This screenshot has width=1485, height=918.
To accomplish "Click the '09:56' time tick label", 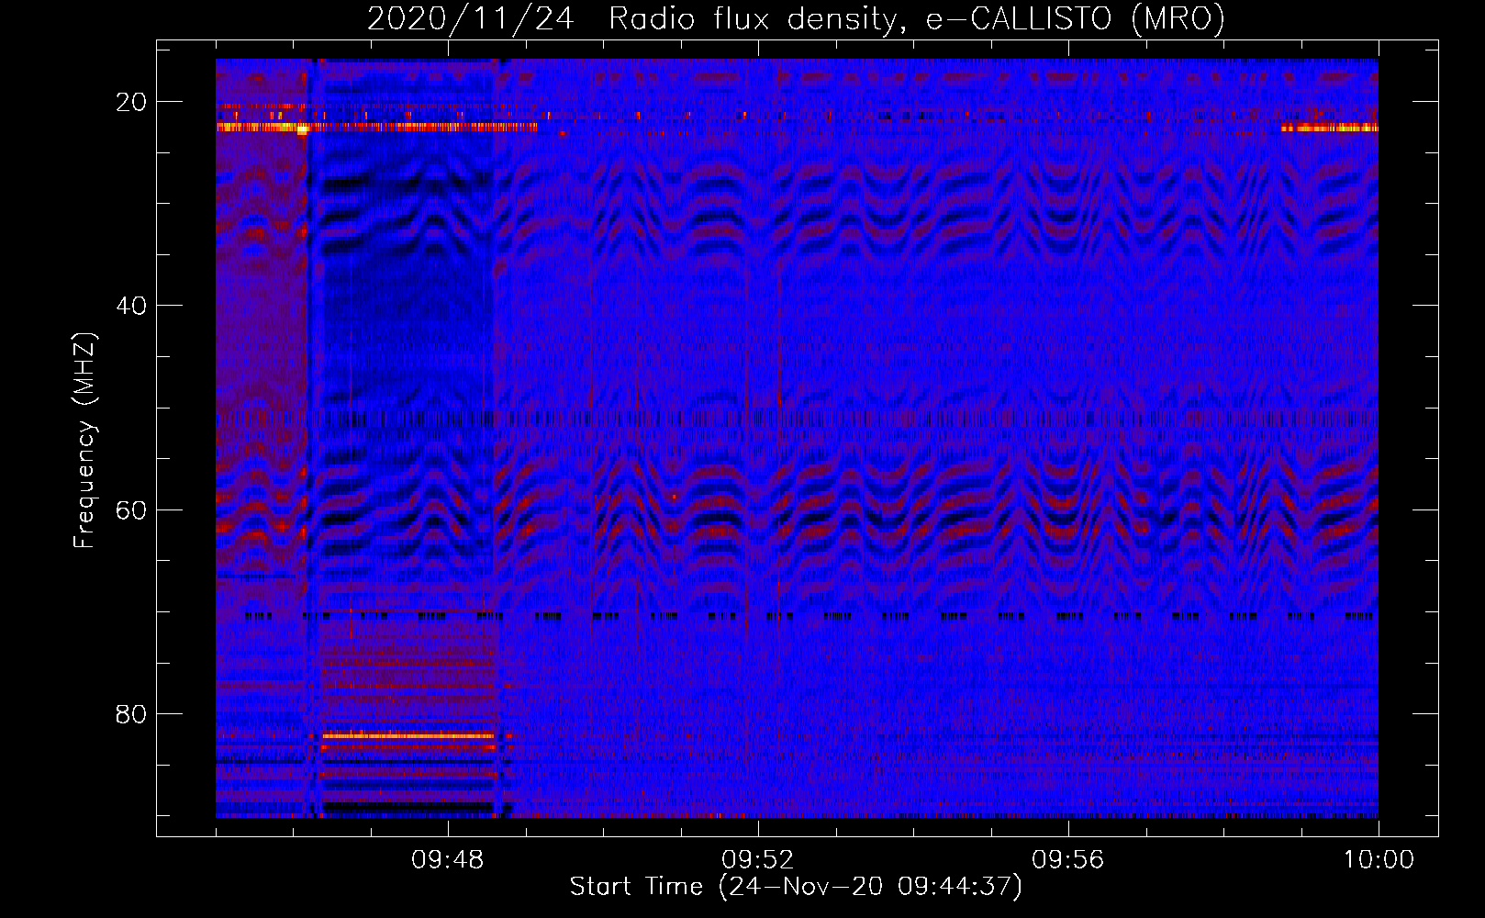I will 1068,860.
